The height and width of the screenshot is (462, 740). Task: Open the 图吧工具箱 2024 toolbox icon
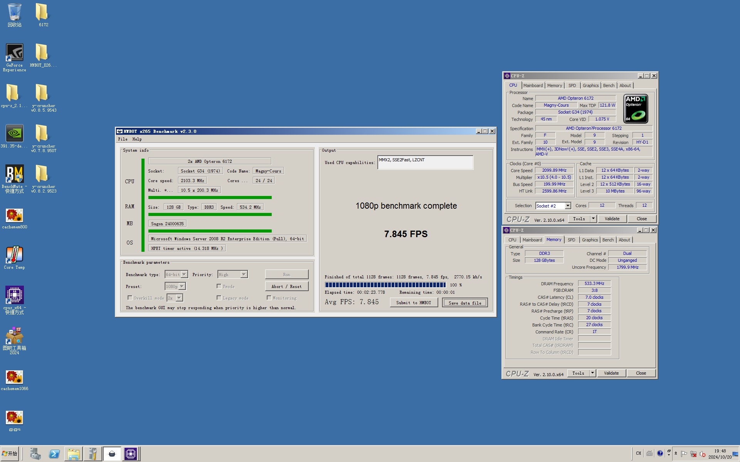pos(15,341)
